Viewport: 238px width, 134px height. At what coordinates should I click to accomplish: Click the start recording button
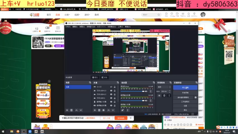point(185,93)
